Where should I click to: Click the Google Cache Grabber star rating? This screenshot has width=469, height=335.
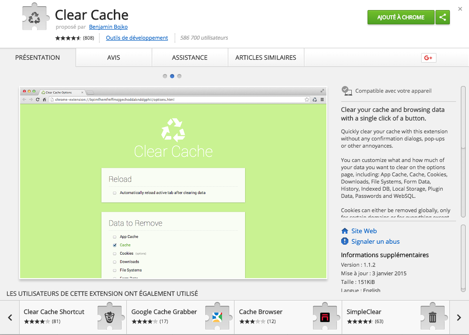tap(145, 322)
